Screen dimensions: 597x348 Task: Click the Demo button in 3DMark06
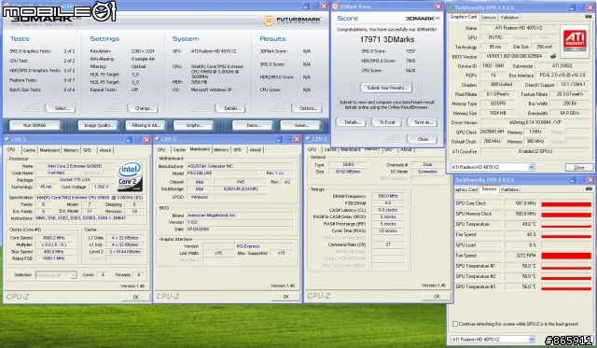[x=253, y=125]
